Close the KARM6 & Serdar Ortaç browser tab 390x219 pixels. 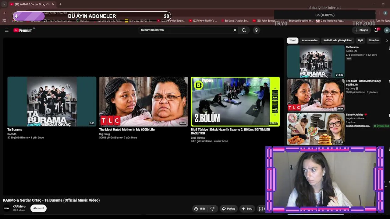[53, 4]
